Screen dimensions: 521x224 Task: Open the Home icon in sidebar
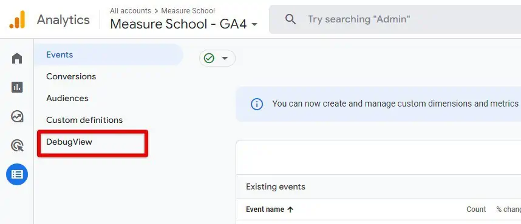coord(17,58)
